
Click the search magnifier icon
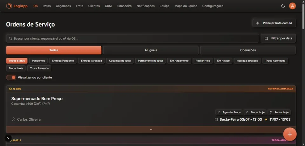[10, 38]
